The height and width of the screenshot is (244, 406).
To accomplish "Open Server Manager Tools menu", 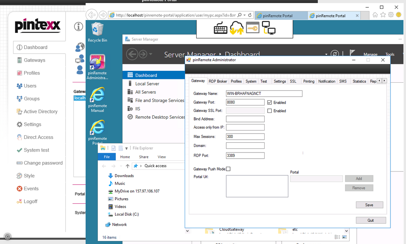I will click(390, 54).
